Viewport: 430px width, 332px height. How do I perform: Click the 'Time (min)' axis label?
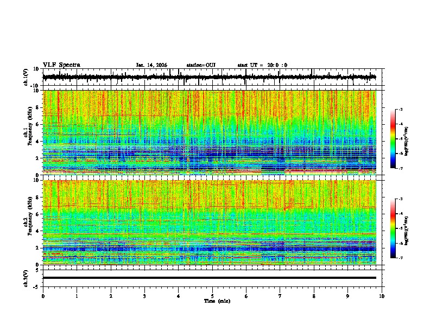[217, 301]
